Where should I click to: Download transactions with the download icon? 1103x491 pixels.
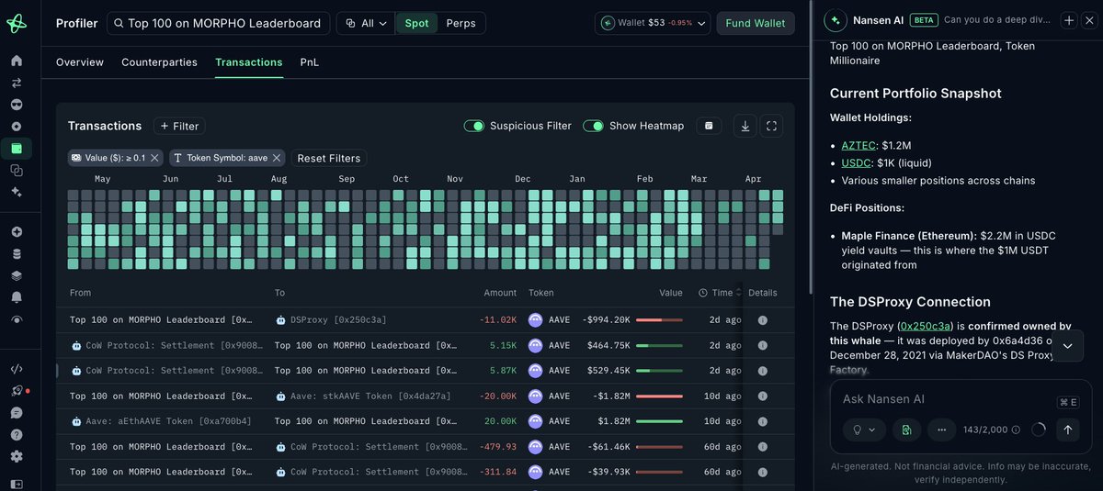tap(745, 126)
